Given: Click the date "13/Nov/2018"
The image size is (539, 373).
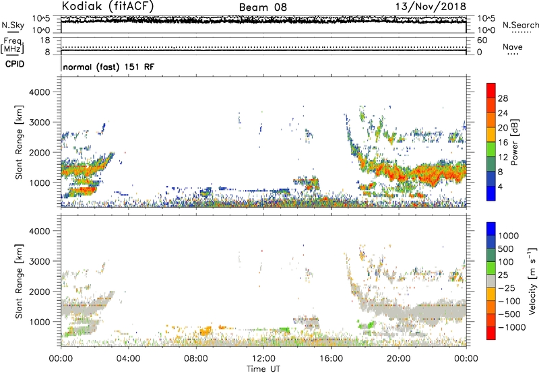Looking at the screenshot, I should click(x=431, y=6).
